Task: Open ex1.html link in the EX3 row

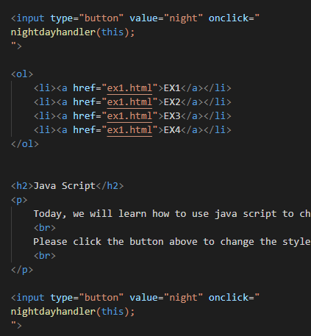Action: (129, 116)
